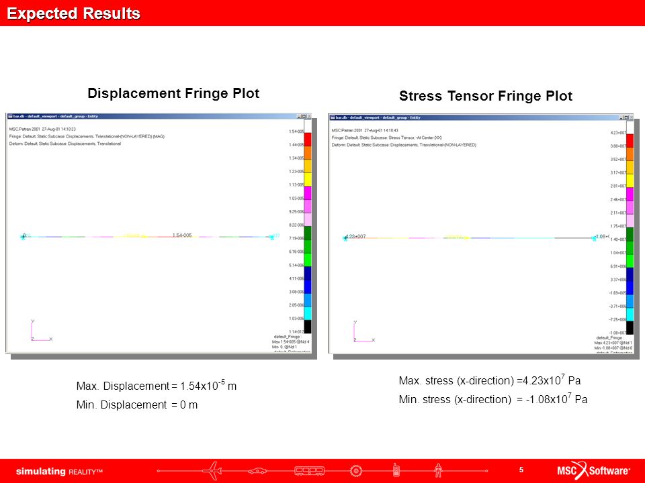Image resolution: width=645 pixels, height=483 pixels.
Task: Click the mobile phone icon in the footer
Action: 396,470
